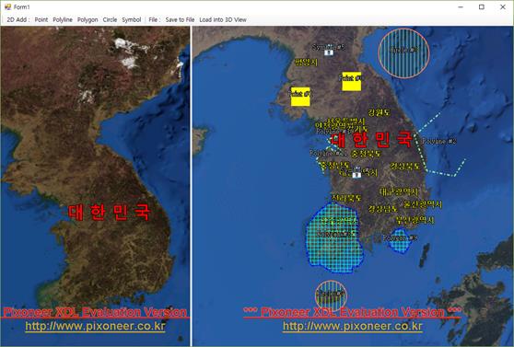Screen dimensions: 514x347
Task: Open pixoneer.co.kr link in left view
Action: coord(95,326)
